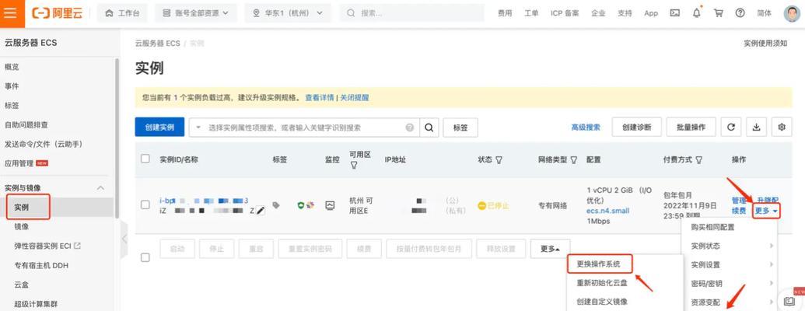The height and width of the screenshot is (311, 805).
Task: Filter by status funnel icon
Action: (499, 160)
